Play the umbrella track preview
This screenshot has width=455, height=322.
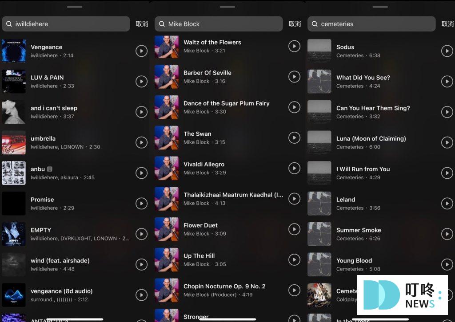pyautogui.click(x=141, y=142)
